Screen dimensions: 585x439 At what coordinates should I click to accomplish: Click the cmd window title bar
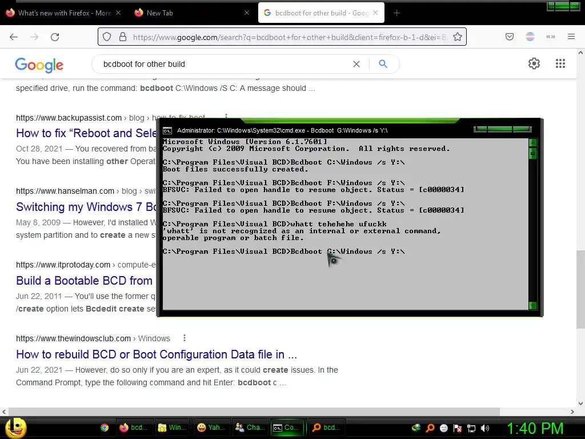317,130
